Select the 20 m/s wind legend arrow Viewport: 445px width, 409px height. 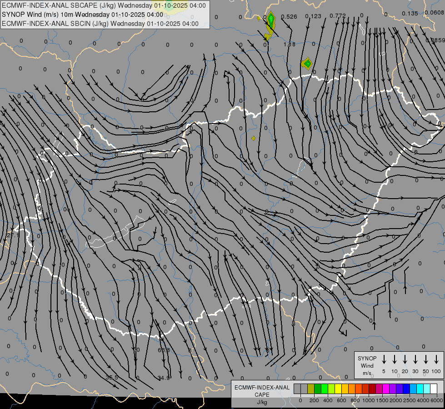(x=405, y=359)
